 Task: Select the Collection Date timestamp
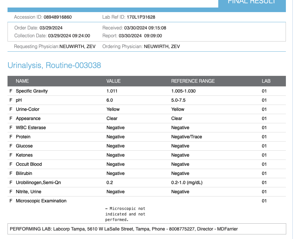(x=69, y=36)
